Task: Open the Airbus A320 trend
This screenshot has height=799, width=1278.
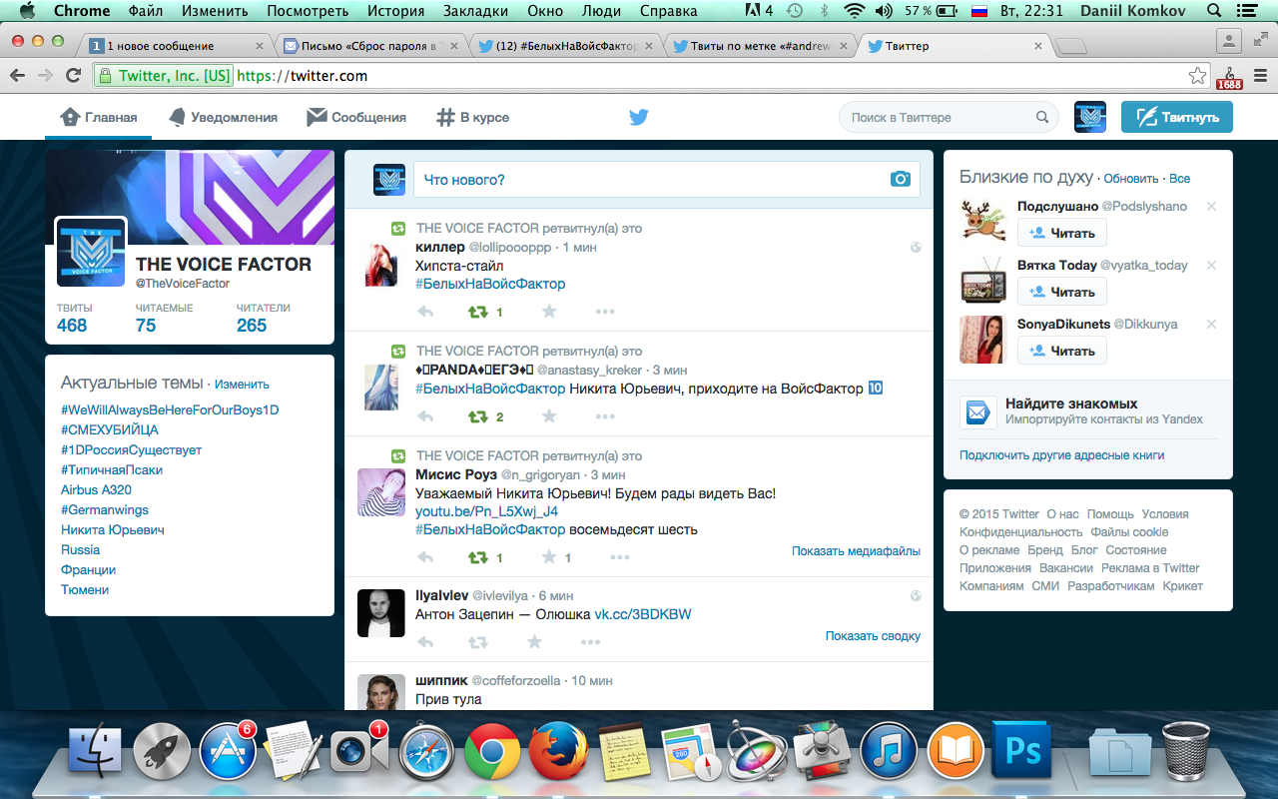Action: (96, 489)
